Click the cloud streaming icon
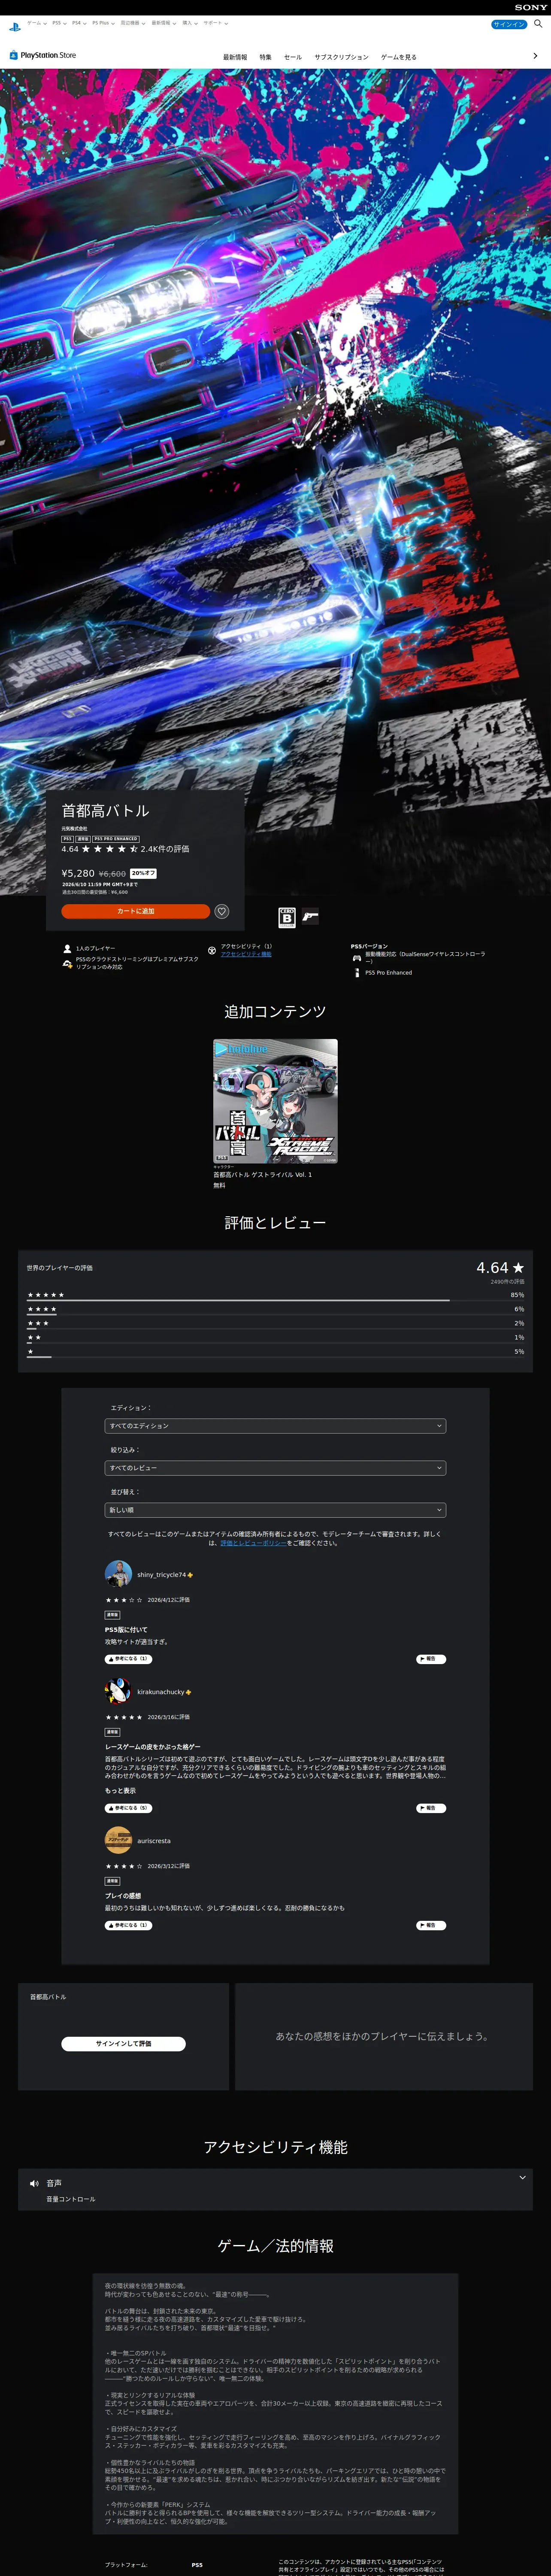Viewport: 551px width, 2576px height. coord(67,964)
